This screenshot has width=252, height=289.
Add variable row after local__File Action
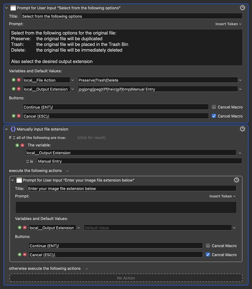14,80
